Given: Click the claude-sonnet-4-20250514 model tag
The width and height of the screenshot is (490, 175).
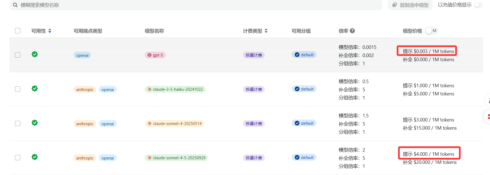Looking at the screenshot, I should 174,124.
